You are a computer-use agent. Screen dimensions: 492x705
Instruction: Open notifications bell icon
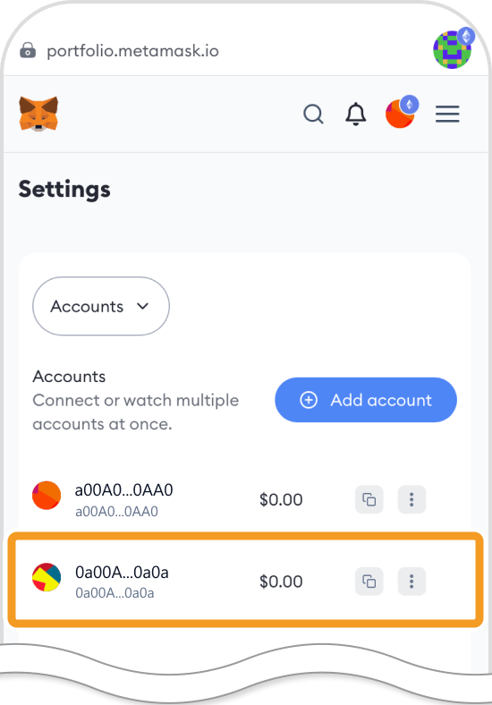pos(355,114)
